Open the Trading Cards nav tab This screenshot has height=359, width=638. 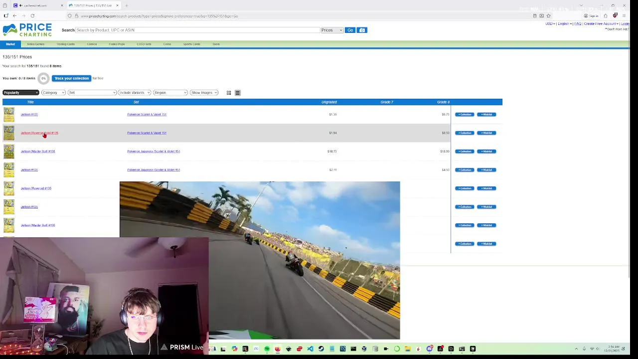click(65, 44)
